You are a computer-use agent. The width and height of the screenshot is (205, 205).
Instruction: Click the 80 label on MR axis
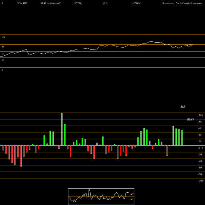pyautogui.click(x=200, y=122)
